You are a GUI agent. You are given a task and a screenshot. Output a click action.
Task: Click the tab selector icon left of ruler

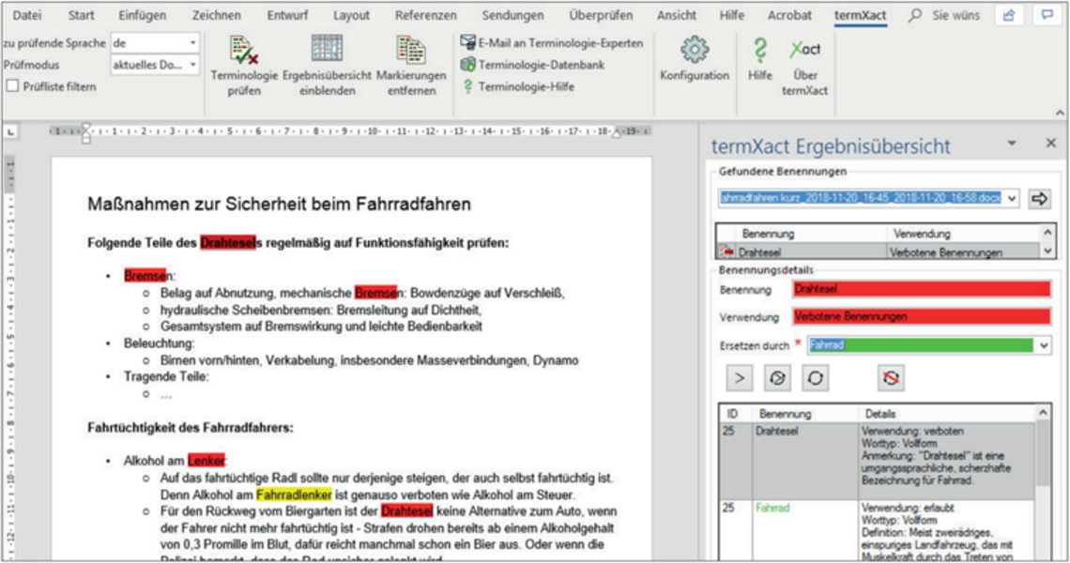coord(11,131)
